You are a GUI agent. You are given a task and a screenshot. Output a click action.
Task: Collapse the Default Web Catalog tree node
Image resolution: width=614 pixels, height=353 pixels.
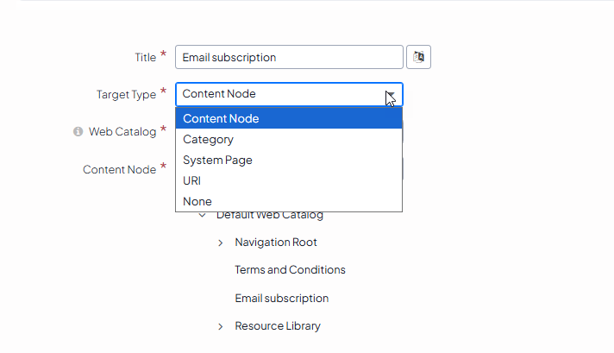coord(202,215)
